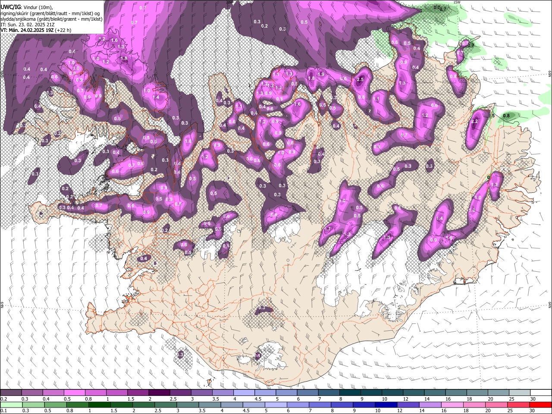This screenshot has width=552, height=414.
Task: Select the "slydda/snjókoma" text in the title
Action: click(x=18, y=19)
